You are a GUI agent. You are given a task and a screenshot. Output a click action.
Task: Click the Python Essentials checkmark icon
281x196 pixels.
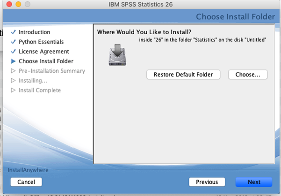[x=13, y=42]
